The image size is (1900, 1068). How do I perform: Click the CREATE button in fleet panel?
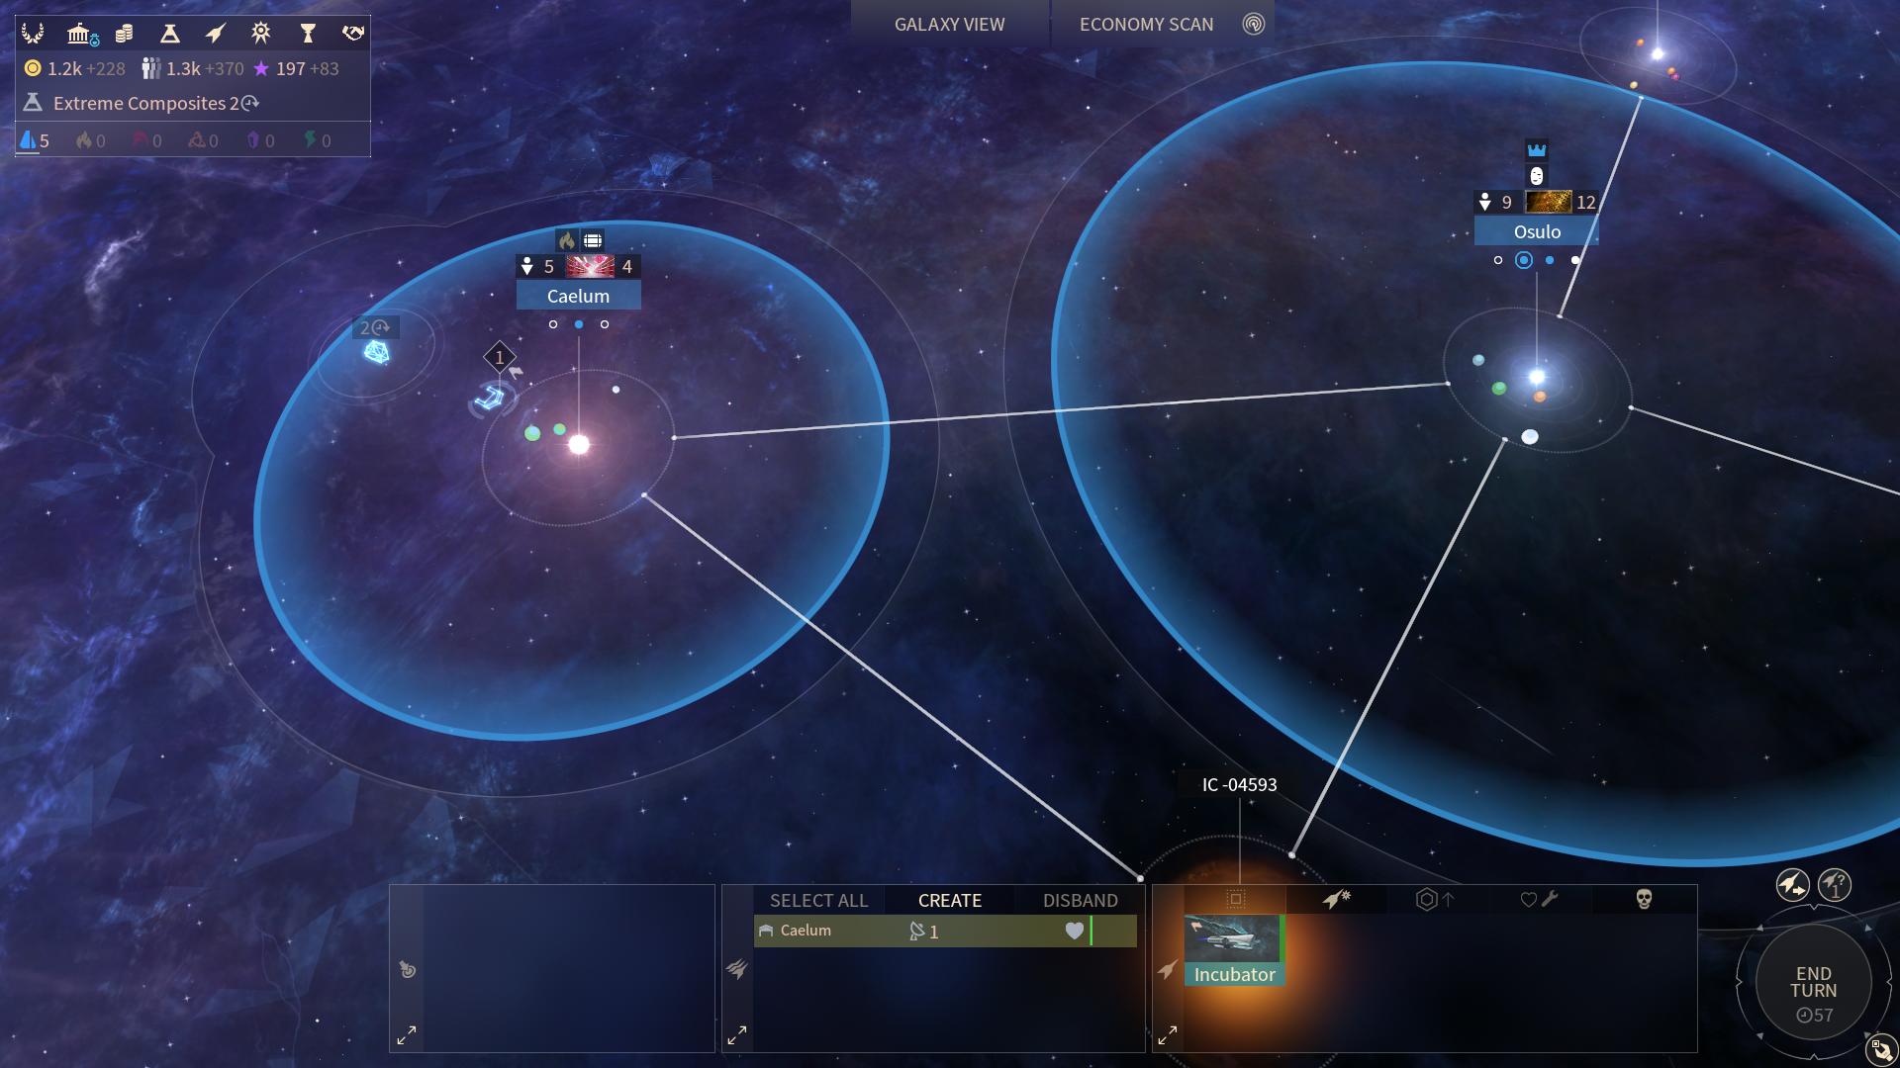click(949, 900)
